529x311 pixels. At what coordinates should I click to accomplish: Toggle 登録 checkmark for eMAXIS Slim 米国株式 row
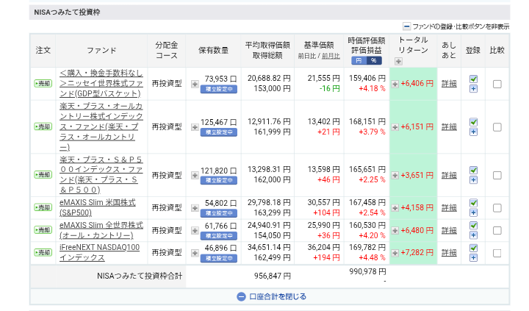[x=473, y=203]
